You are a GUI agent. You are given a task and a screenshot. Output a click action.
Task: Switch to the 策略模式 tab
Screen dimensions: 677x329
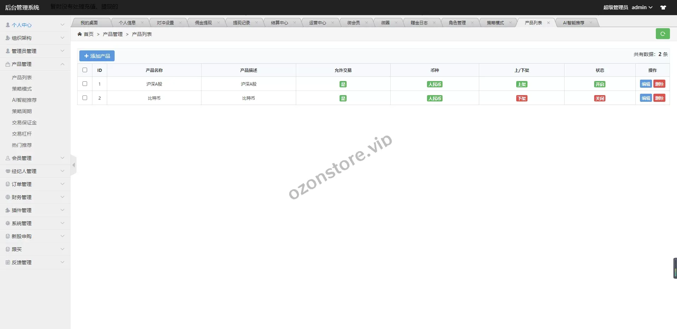pyautogui.click(x=495, y=23)
